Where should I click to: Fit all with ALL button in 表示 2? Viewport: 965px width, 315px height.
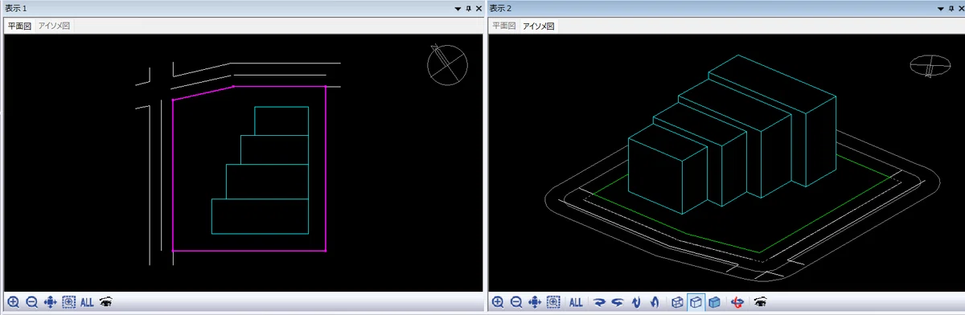[x=576, y=302]
